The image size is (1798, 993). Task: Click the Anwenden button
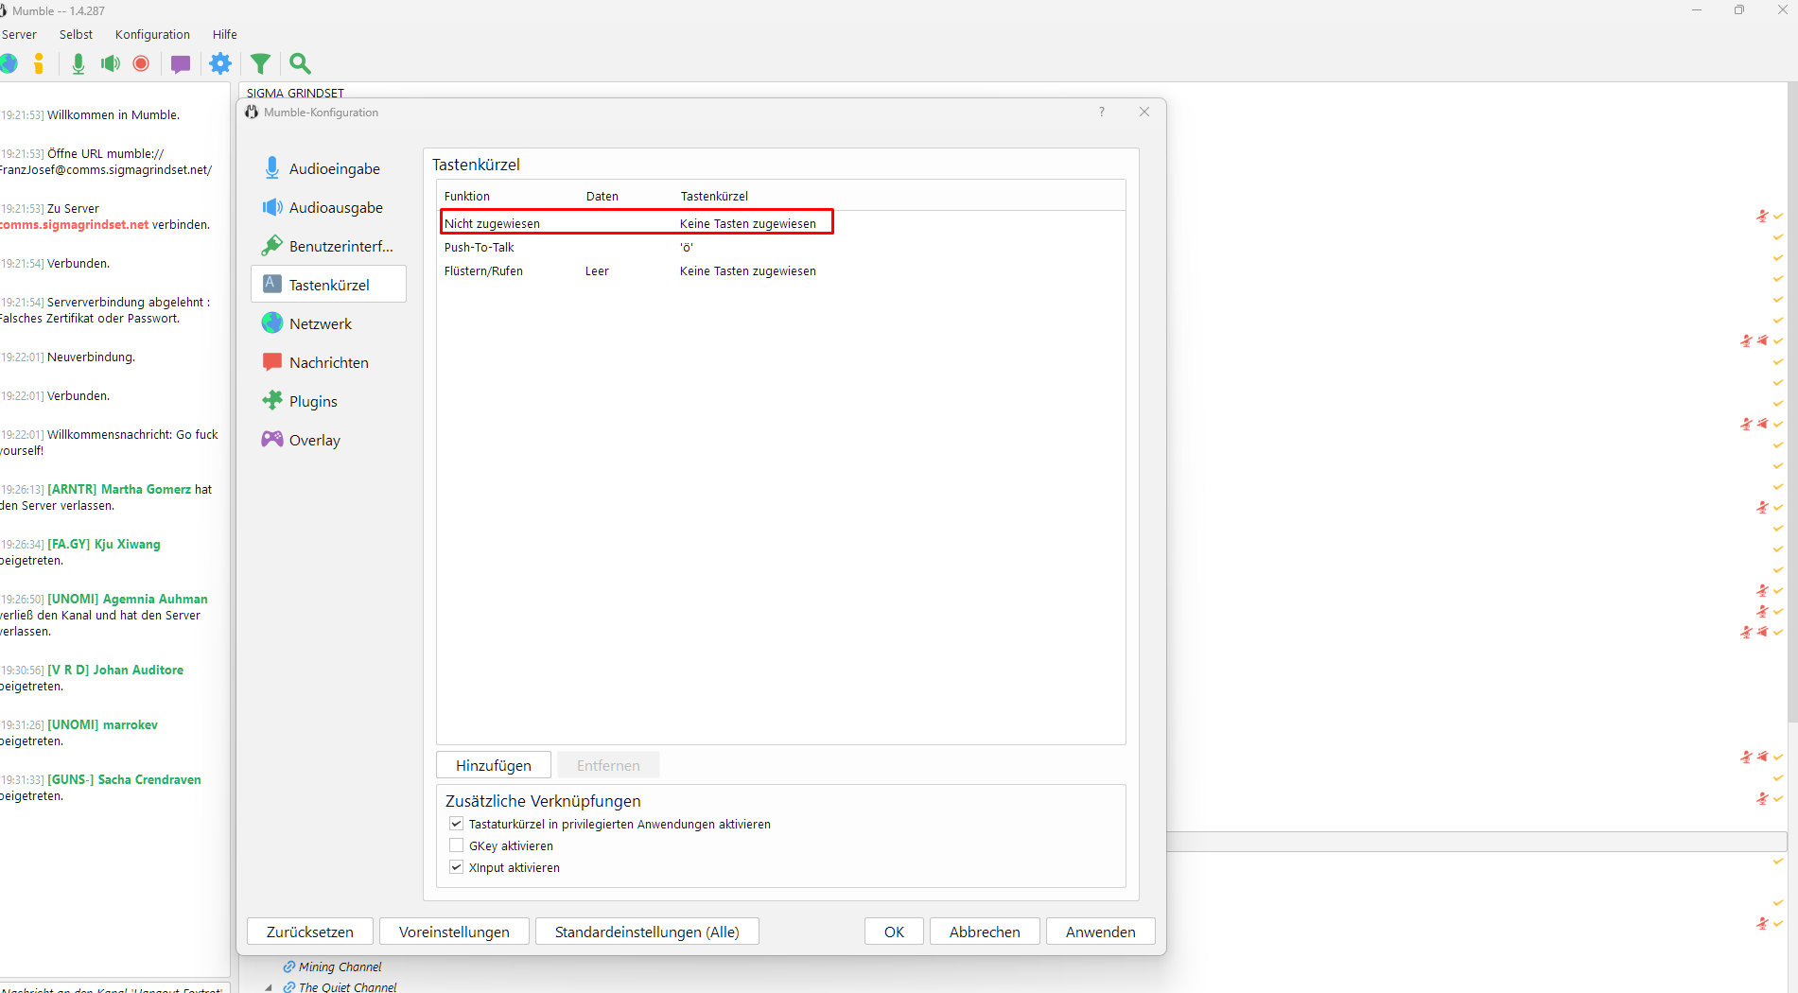click(x=1101, y=932)
